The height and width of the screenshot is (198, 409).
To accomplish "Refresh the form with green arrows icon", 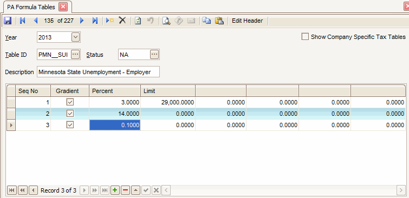I will tap(138, 21).
